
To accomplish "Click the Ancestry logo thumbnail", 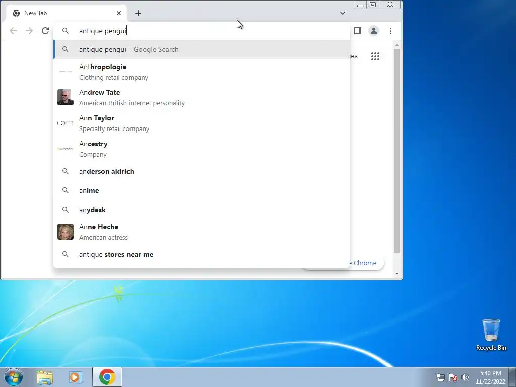I will [66, 149].
